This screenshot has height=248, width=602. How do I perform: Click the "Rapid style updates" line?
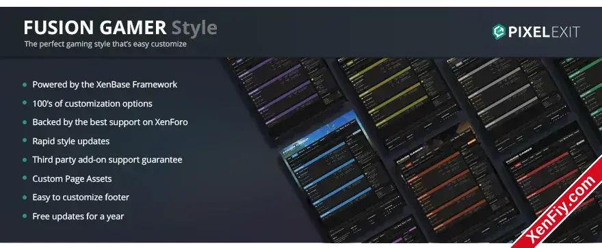tap(71, 141)
